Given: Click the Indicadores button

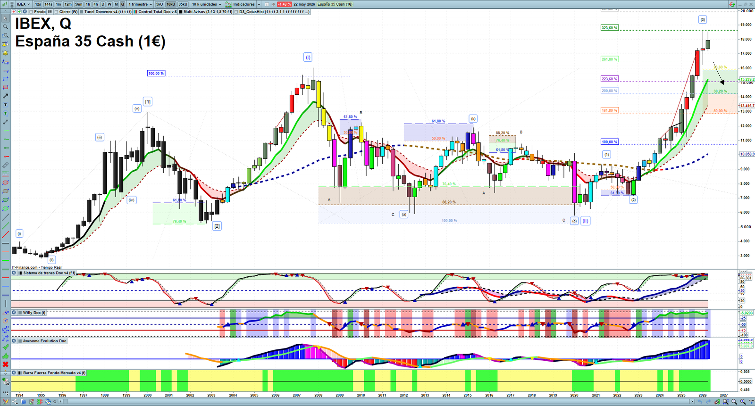Looking at the screenshot, I should pos(244,4).
